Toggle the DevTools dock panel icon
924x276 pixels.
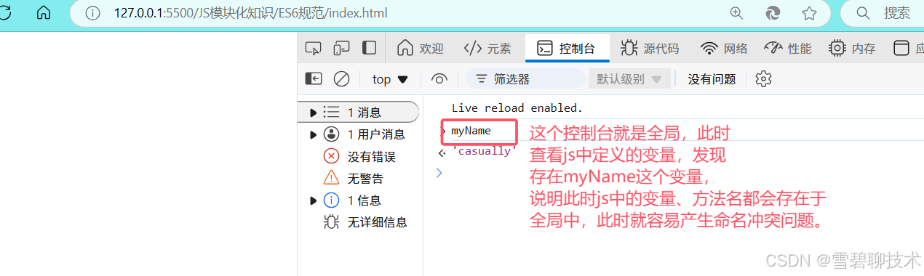pos(370,48)
